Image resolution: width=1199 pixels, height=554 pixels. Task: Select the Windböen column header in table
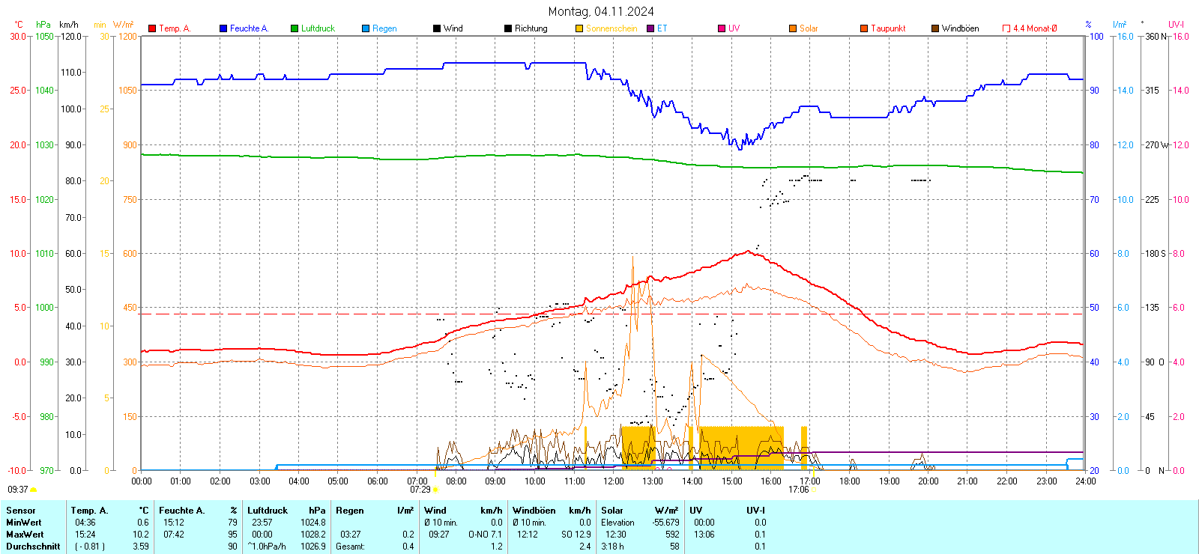click(x=534, y=511)
